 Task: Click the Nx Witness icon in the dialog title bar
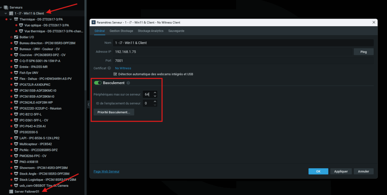tap(93, 22)
